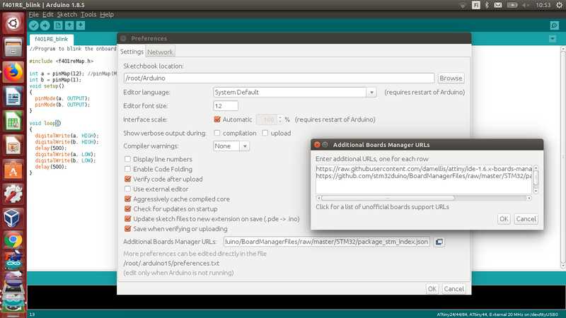Click the Verify sketch checkmark icon
Screen dimensions: 566x318
coord(33,25)
